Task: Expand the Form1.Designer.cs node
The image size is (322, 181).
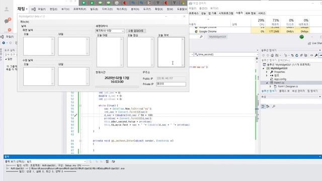Action: click(271, 86)
